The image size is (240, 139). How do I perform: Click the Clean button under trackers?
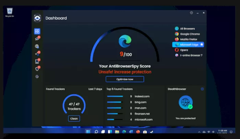pos(74,119)
